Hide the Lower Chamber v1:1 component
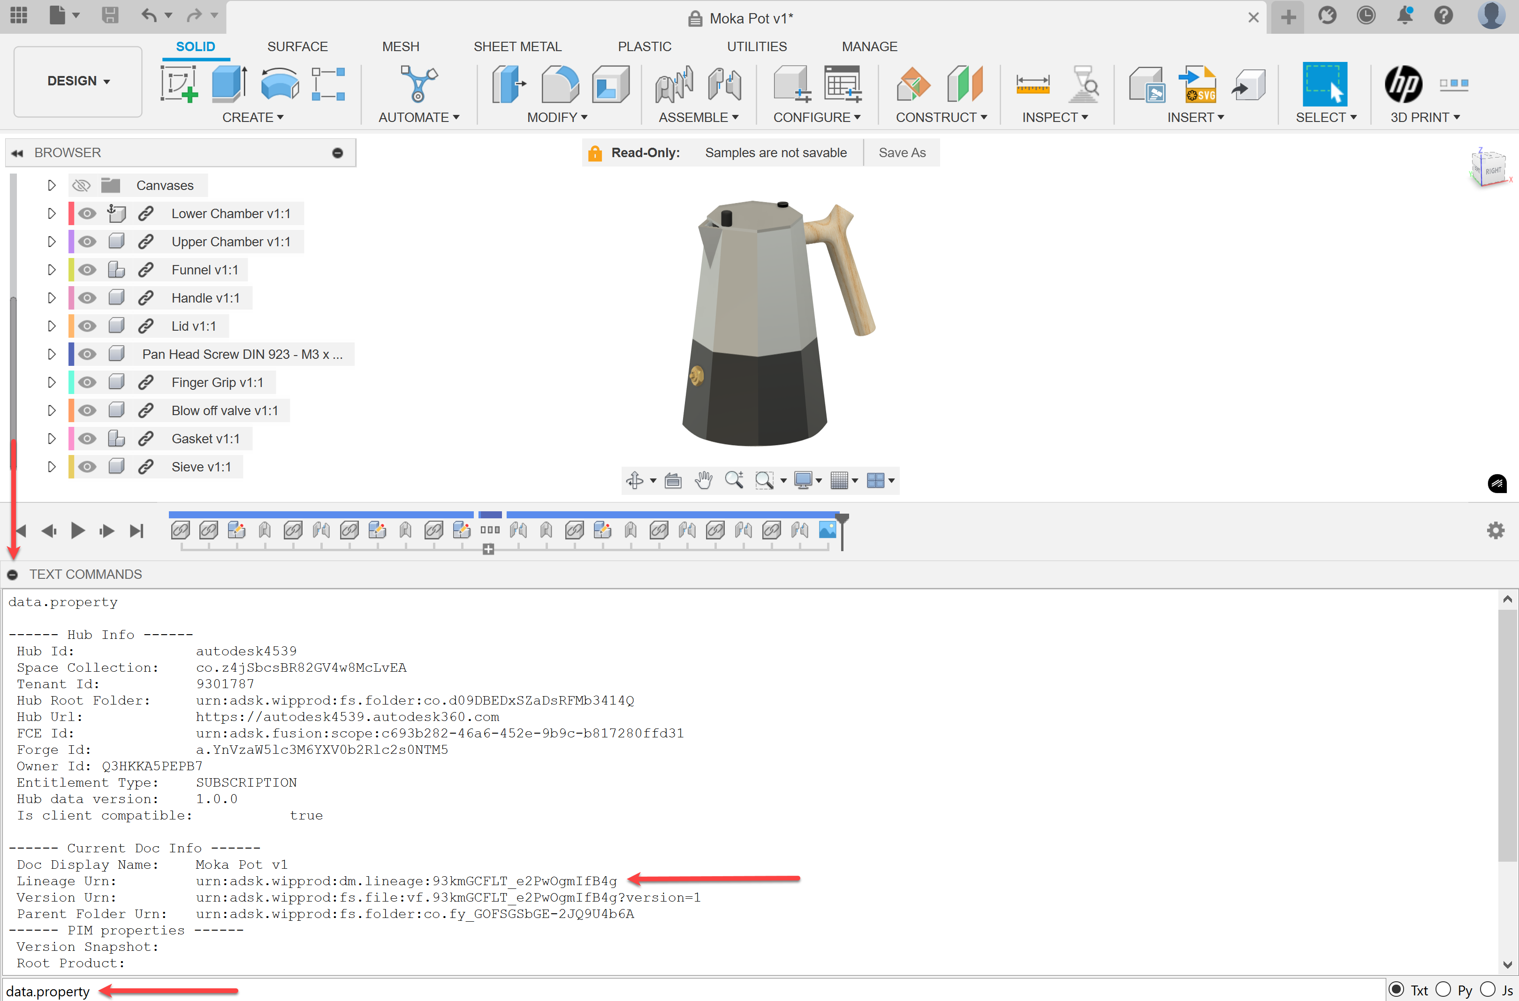1519x1001 pixels. click(x=87, y=213)
